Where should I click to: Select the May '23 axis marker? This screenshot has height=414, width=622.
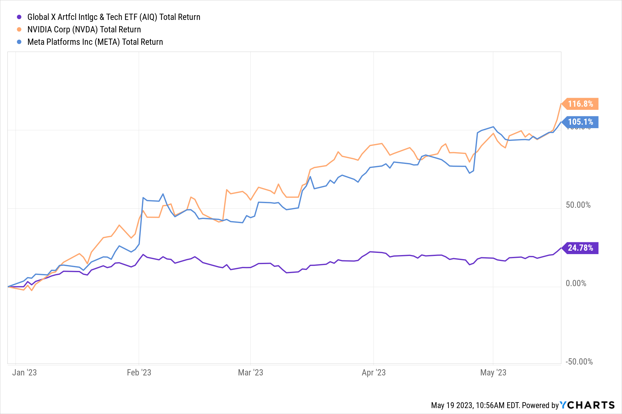click(493, 372)
